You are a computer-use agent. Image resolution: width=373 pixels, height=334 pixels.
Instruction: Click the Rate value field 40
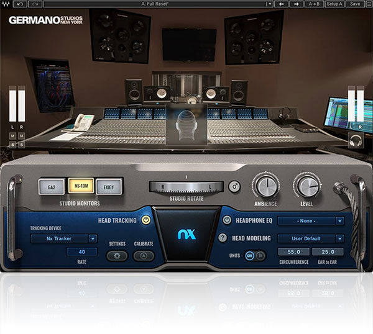pos(82,252)
